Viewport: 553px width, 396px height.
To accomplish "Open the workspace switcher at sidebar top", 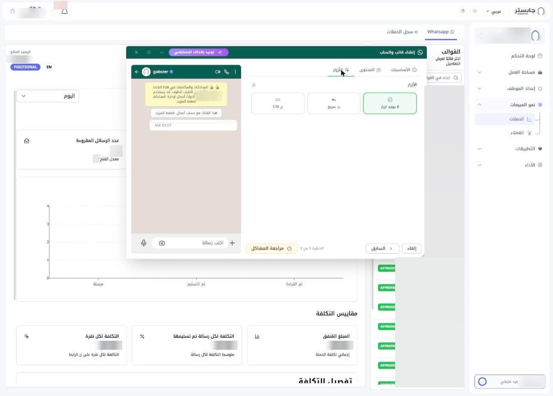I will (510, 36).
